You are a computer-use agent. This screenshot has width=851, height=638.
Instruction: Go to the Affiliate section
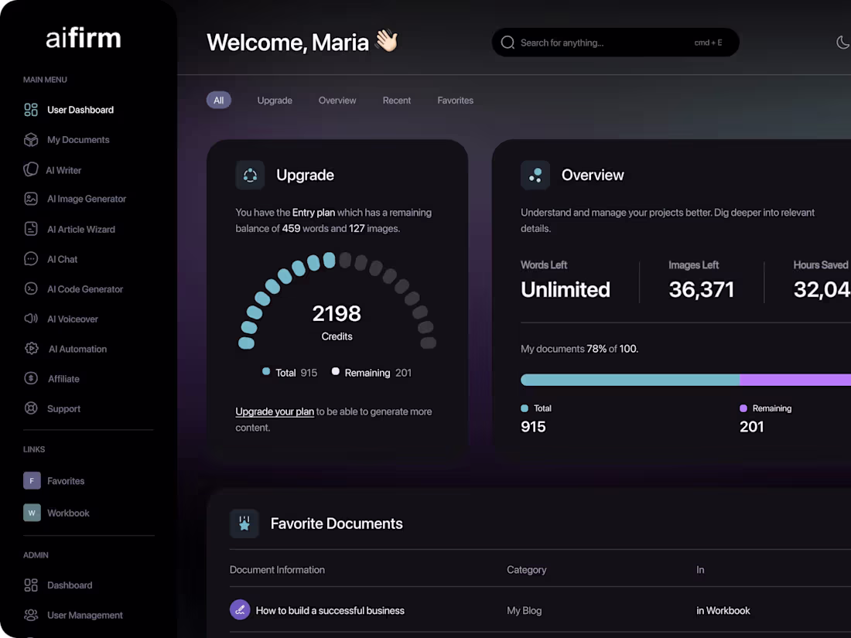(x=62, y=378)
